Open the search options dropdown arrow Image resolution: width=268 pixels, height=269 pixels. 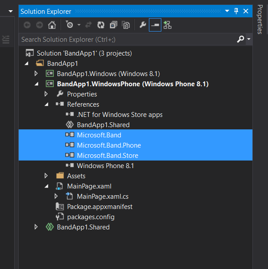[249, 39]
